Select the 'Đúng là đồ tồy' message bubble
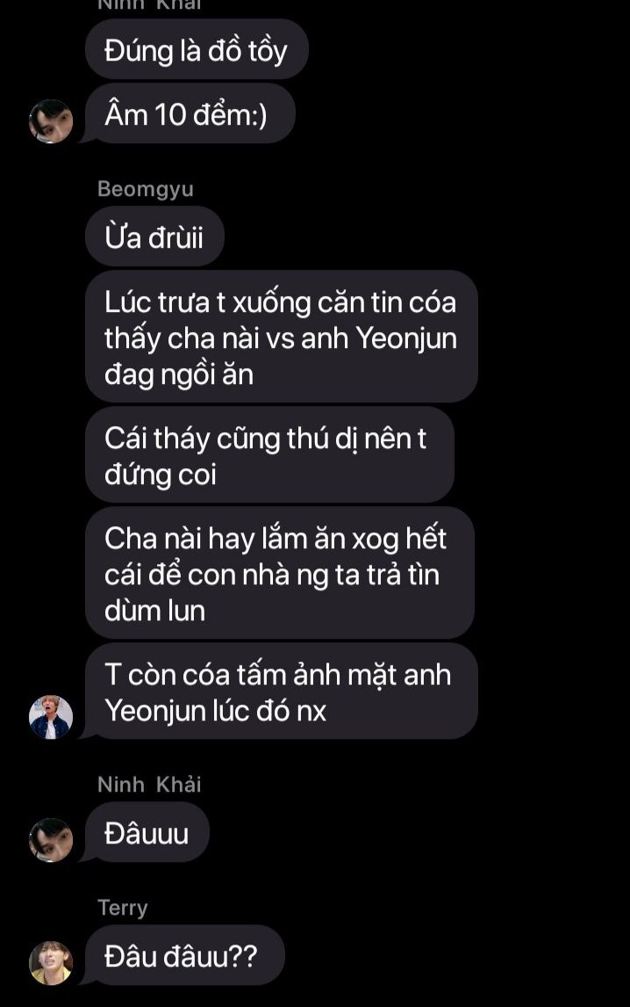Screen dimensions: 630x1007 point(197,49)
